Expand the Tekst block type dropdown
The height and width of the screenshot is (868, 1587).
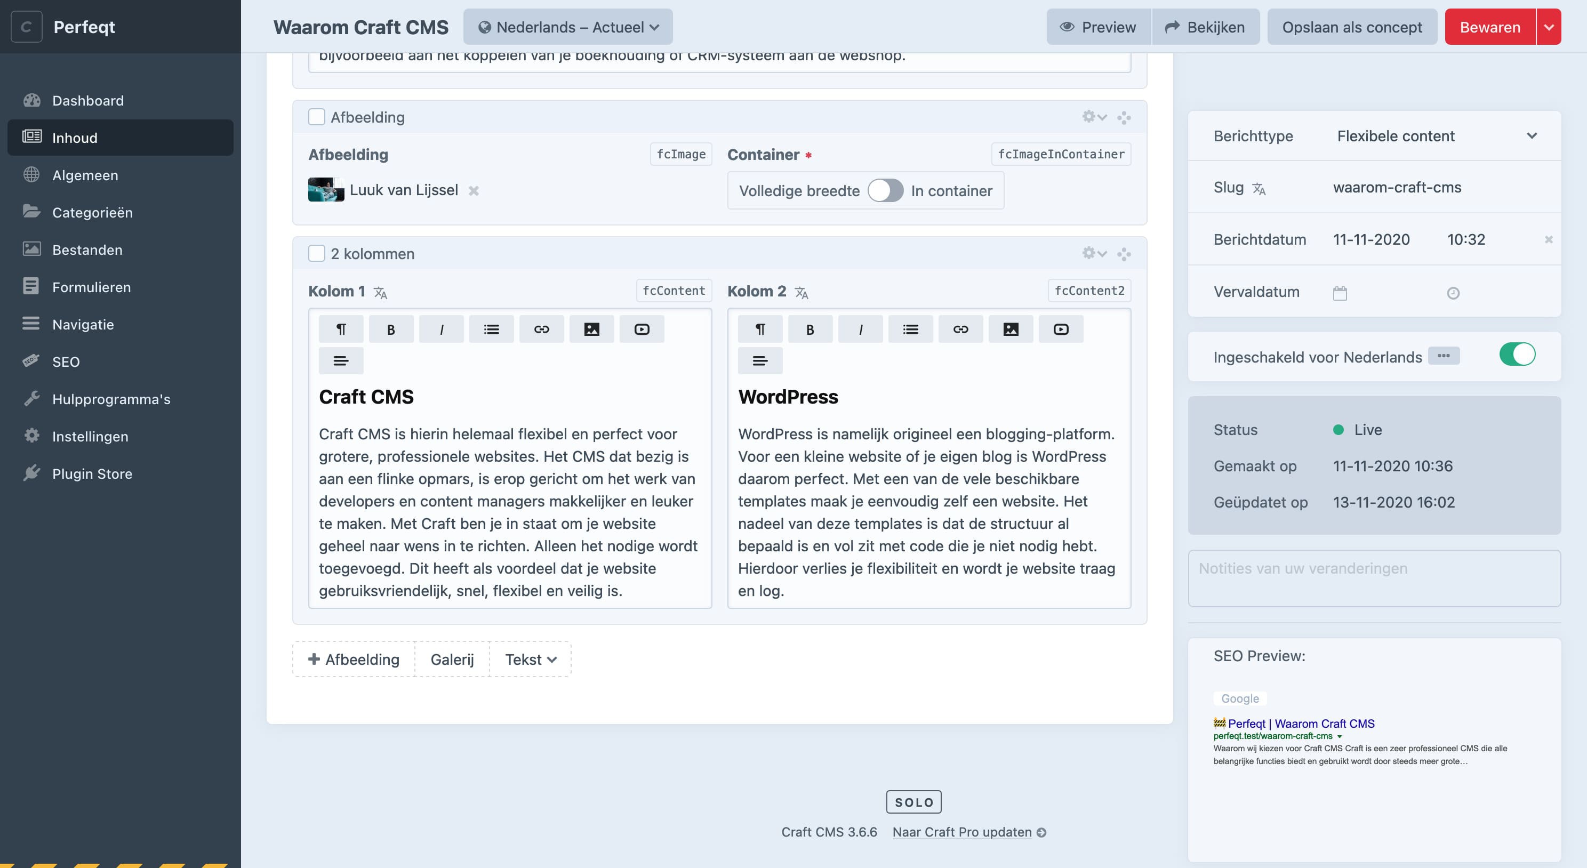[531, 659]
